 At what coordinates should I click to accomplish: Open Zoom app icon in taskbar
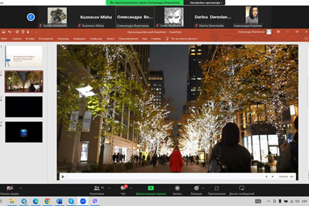(83, 201)
